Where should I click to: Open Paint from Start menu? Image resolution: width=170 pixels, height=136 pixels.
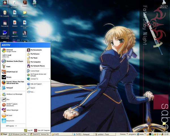coord(13,67)
